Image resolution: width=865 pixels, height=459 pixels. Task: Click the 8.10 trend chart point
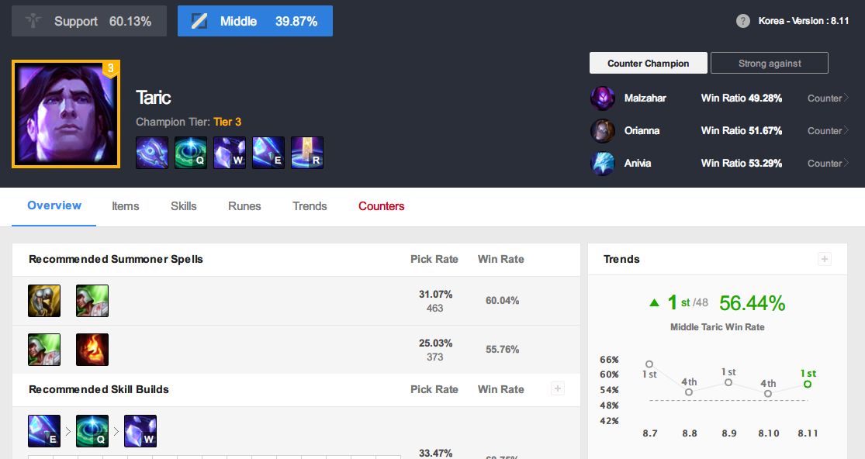point(768,393)
